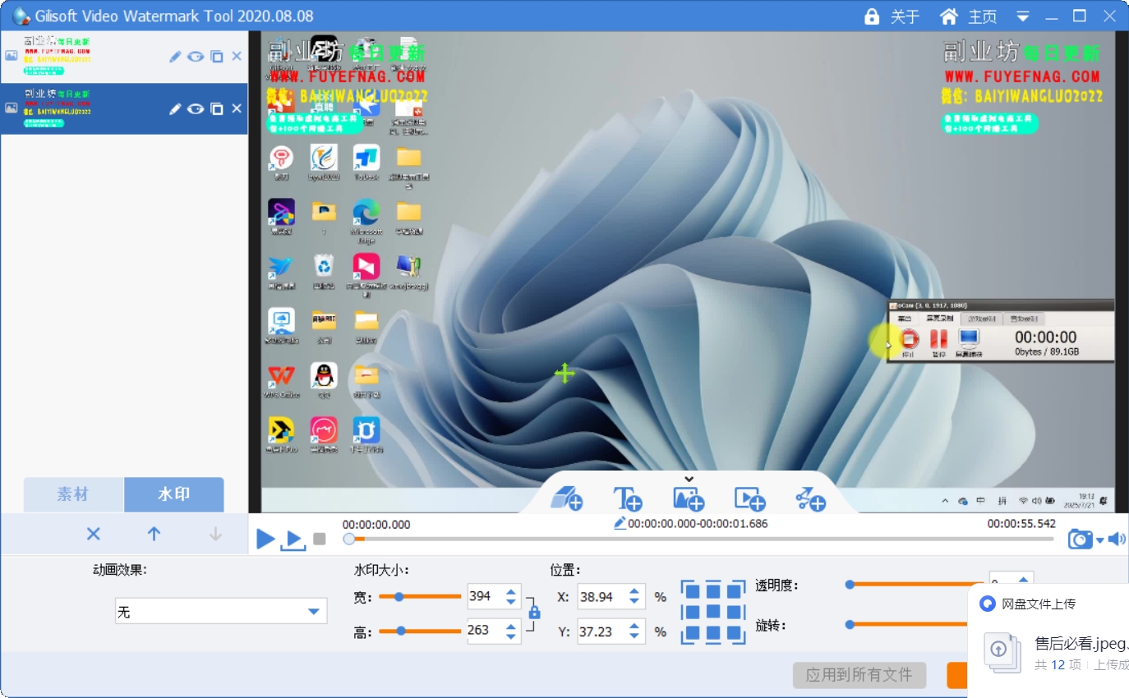This screenshot has height=698, width=1129.
Task: Align watermark to middle-right in position grid
Action: coord(735,613)
